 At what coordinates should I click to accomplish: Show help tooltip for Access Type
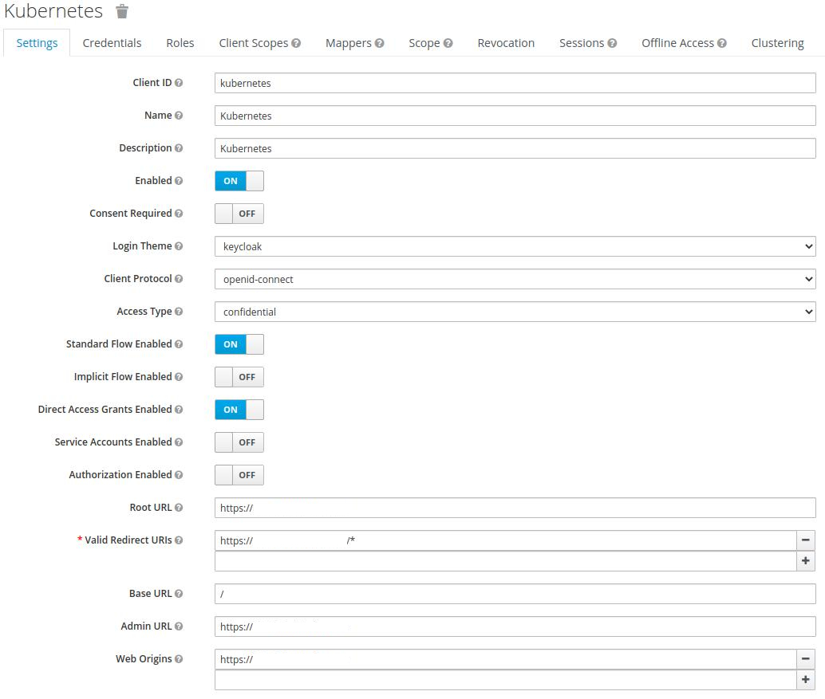pyautogui.click(x=179, y=311)
